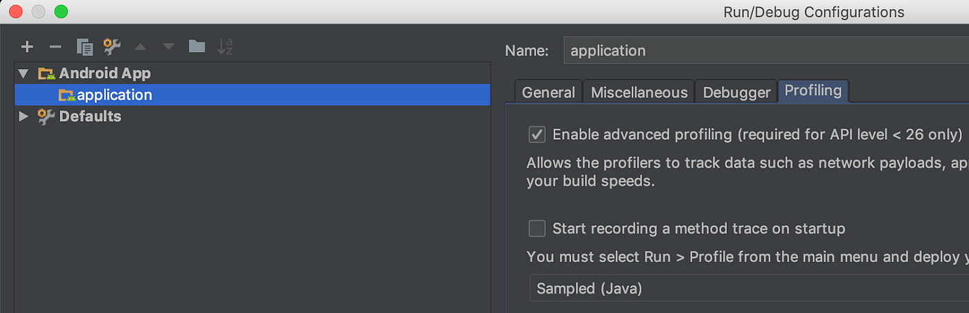Select the application configuration item

pyautogui.click(x=114, y=95)
